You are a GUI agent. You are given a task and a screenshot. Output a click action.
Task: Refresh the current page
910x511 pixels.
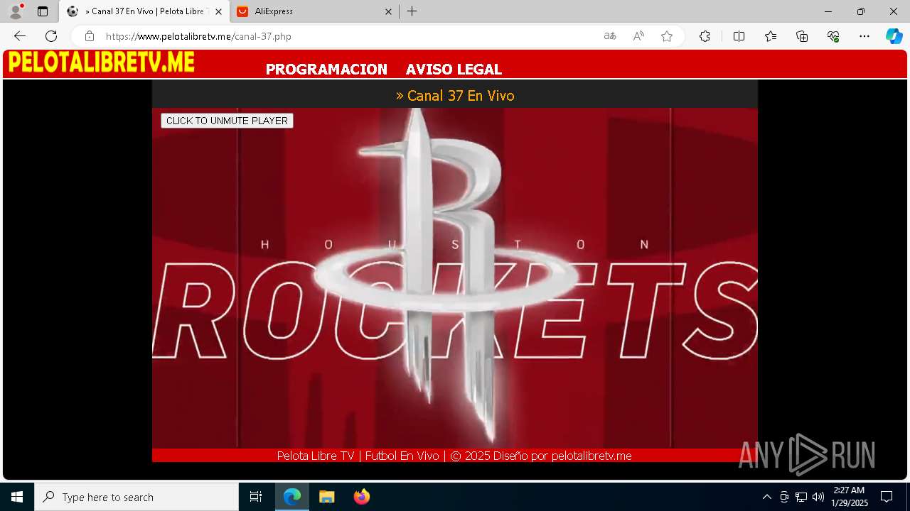[51, 36]
